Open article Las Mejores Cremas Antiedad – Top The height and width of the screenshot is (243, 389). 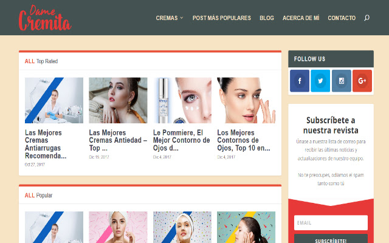(118, 140)
